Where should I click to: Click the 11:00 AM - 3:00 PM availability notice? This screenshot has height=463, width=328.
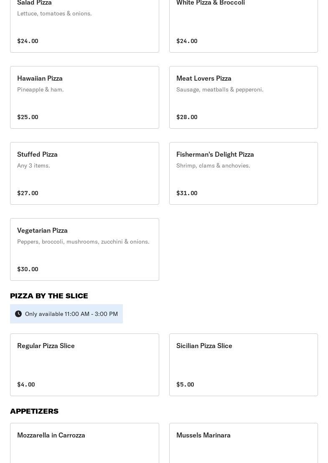tap(71, 314)
